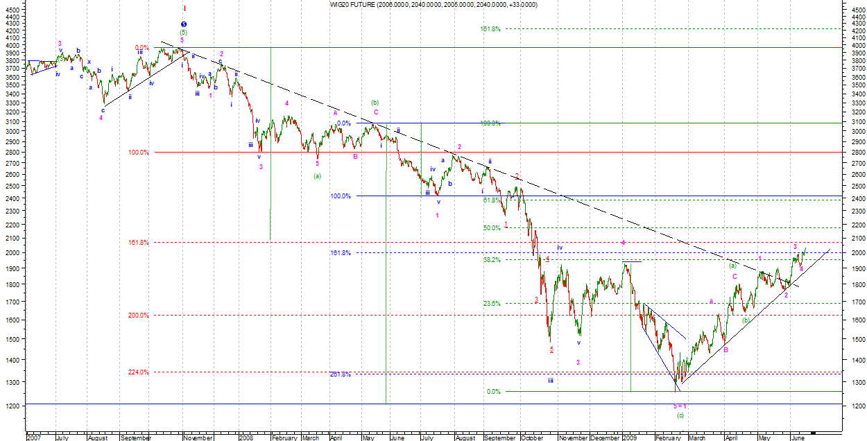
Task: Select the magenta 5 = 1 wave annotation
Action: point(680,406)
